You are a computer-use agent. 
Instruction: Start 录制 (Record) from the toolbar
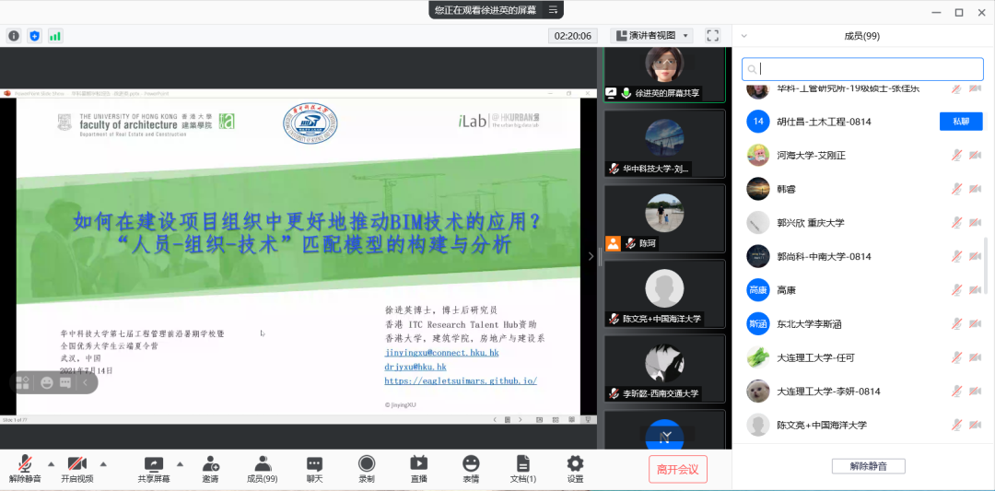pyautogui.click(x=367, y=468)
